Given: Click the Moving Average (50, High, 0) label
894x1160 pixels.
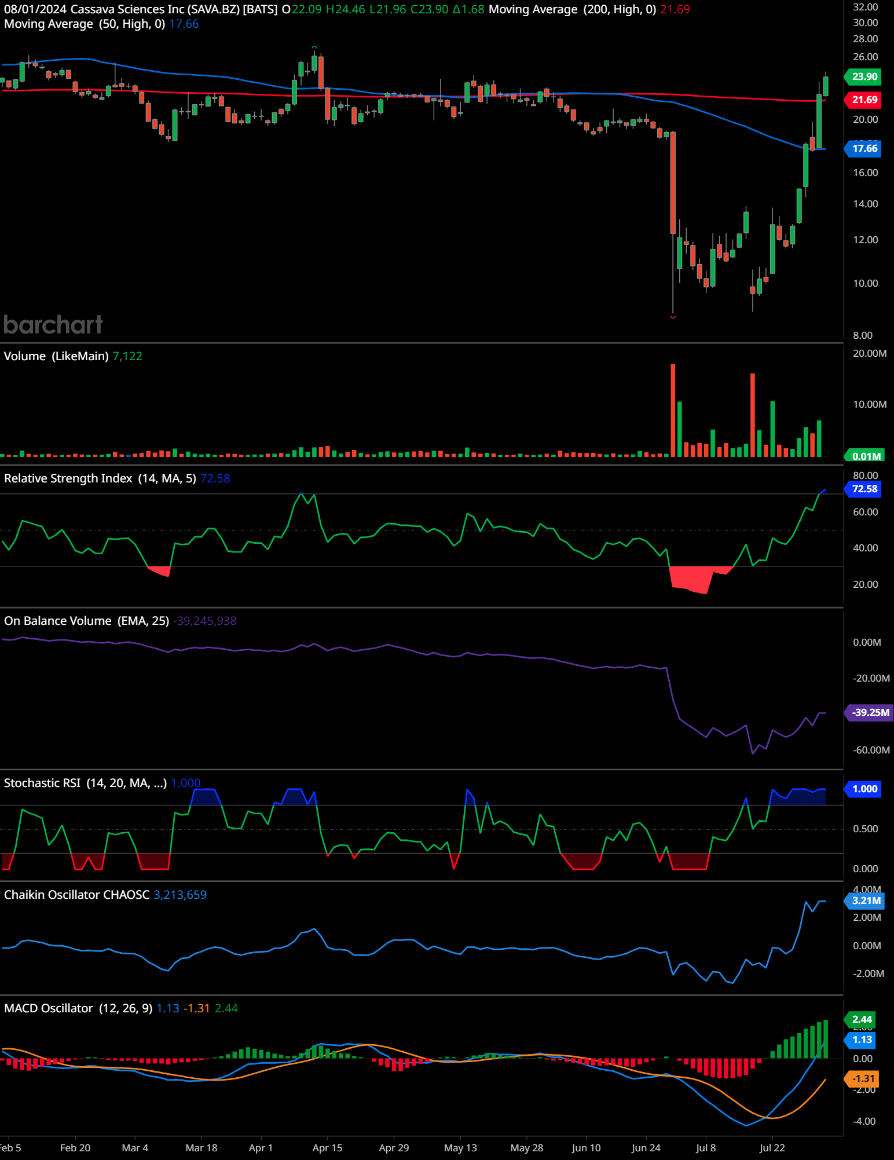Looking at the screenshot, I should point(85,24).
